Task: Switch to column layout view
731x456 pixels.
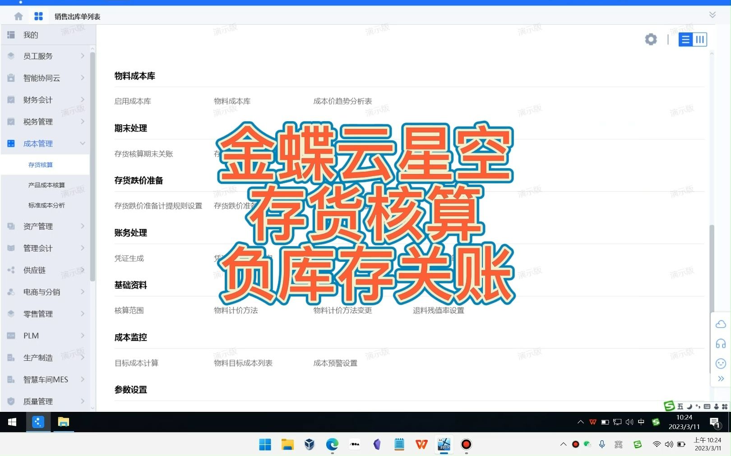Action: [x=700, y=40]
